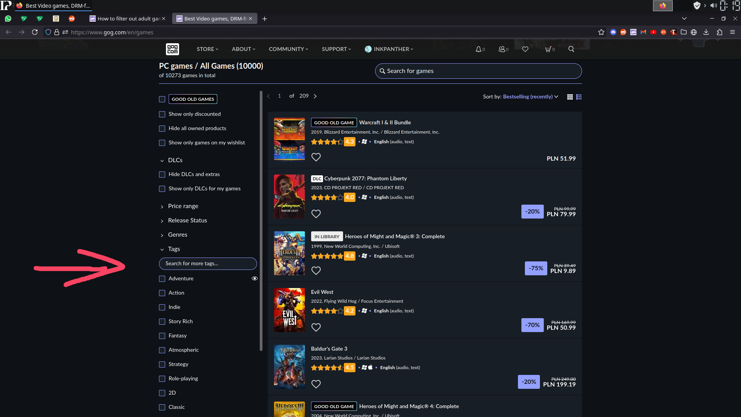
Task: Expand the Release Status filter
Action: click(x=183, y=220)
